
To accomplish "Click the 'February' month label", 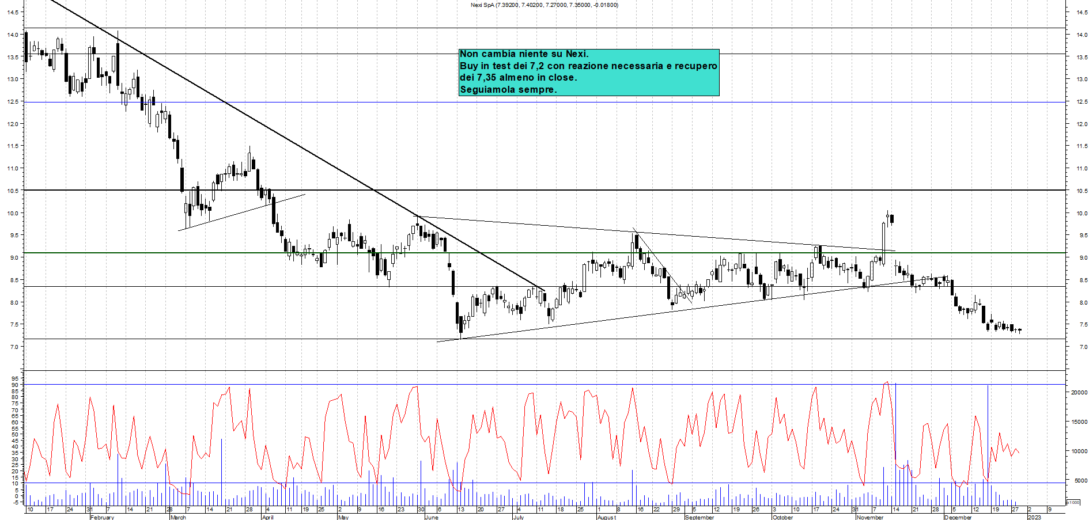I will (102, 517).
